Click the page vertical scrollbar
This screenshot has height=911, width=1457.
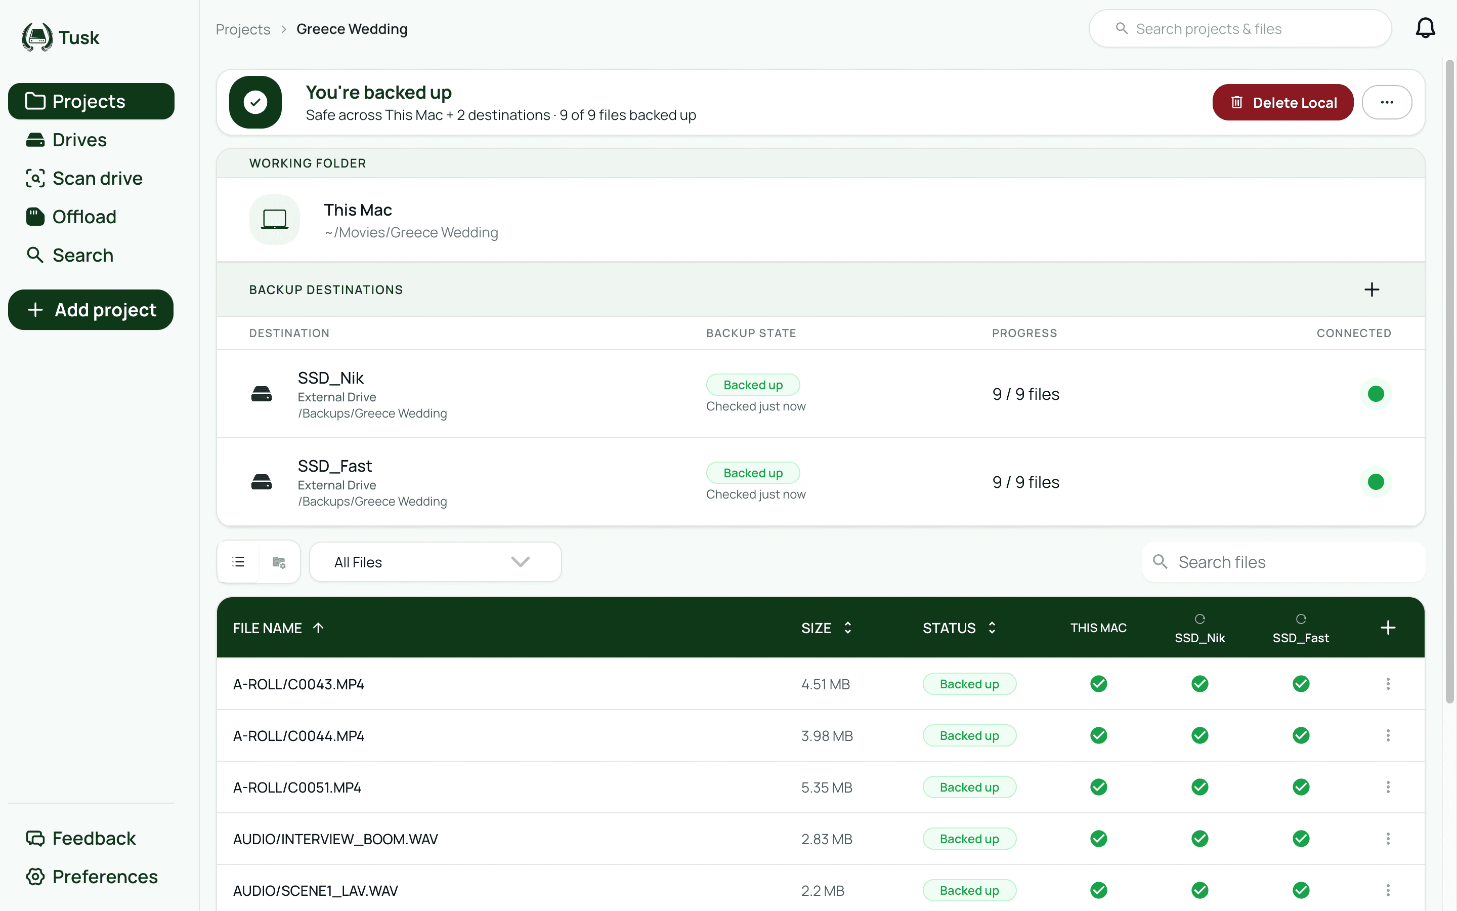[x=1450, y=381]
